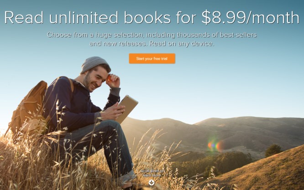The image size is (304, 190).
Task: Click the word books in headline
Action: pos(147,18)
